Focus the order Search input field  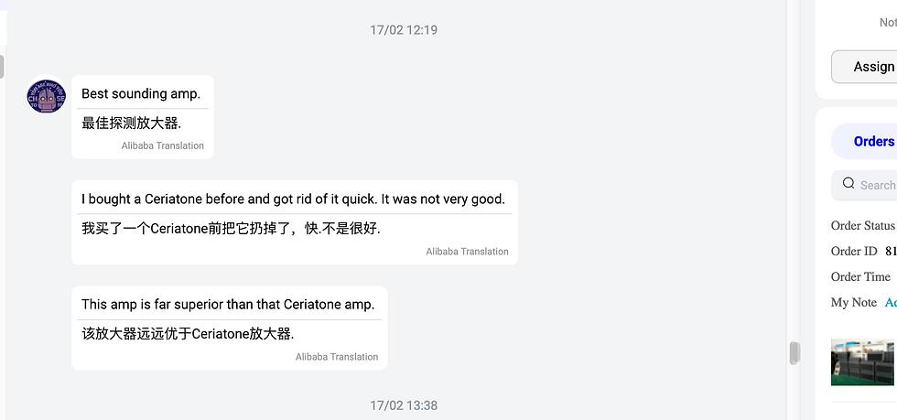pyautogui.click(x=864, y=185)
